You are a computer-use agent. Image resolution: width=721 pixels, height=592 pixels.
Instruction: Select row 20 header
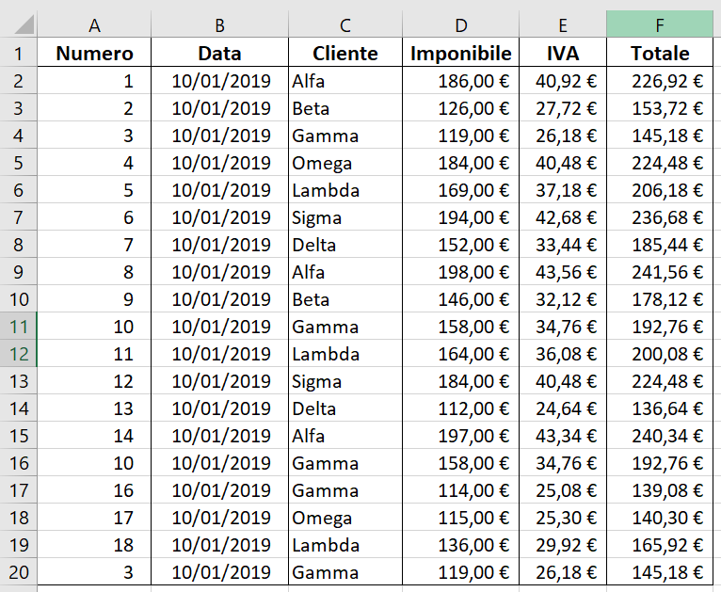[19, 572]
